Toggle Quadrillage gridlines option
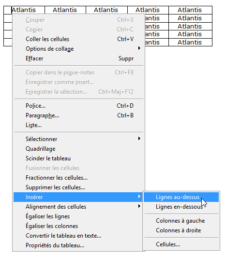This screenshot has height=256, width=226. (x=79, y=149)
